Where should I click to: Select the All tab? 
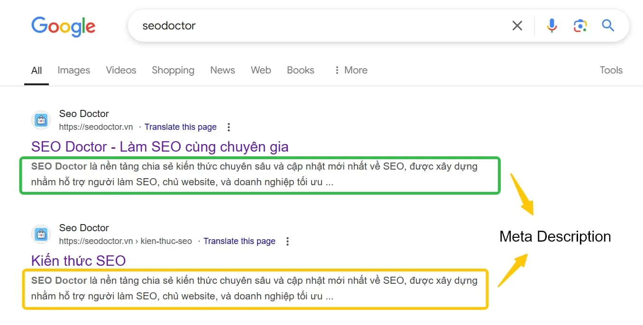click(x=37, y=71)
